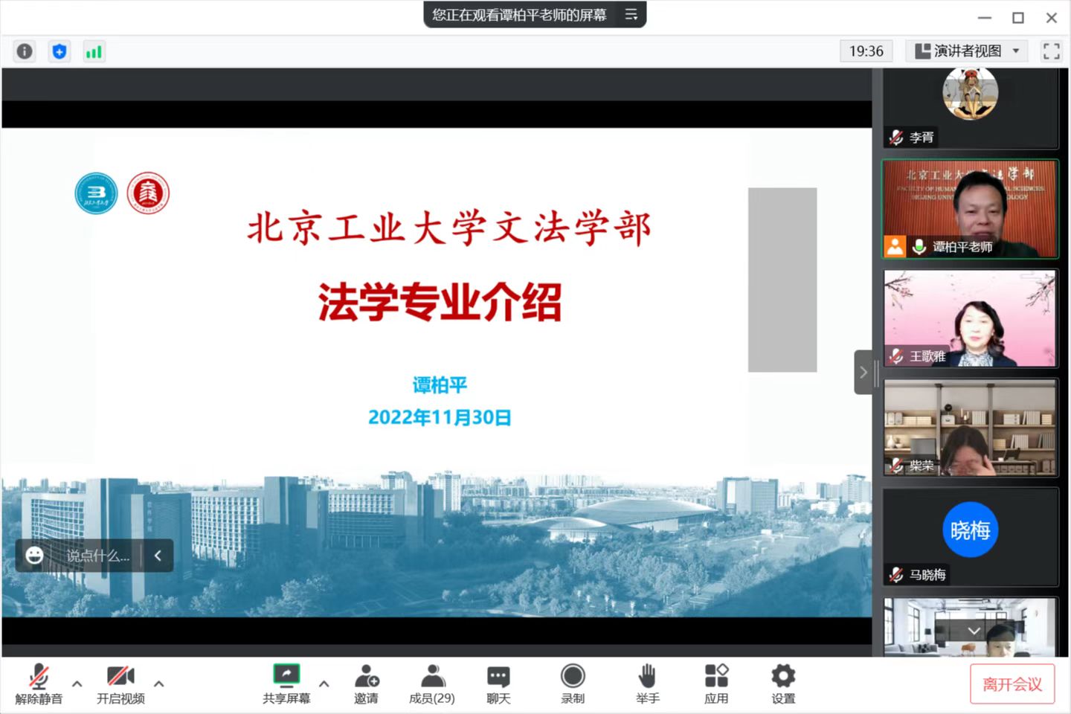Show participants list 成员(29)
Viewport: 1071px width, 714px height.
pos(432,684)
